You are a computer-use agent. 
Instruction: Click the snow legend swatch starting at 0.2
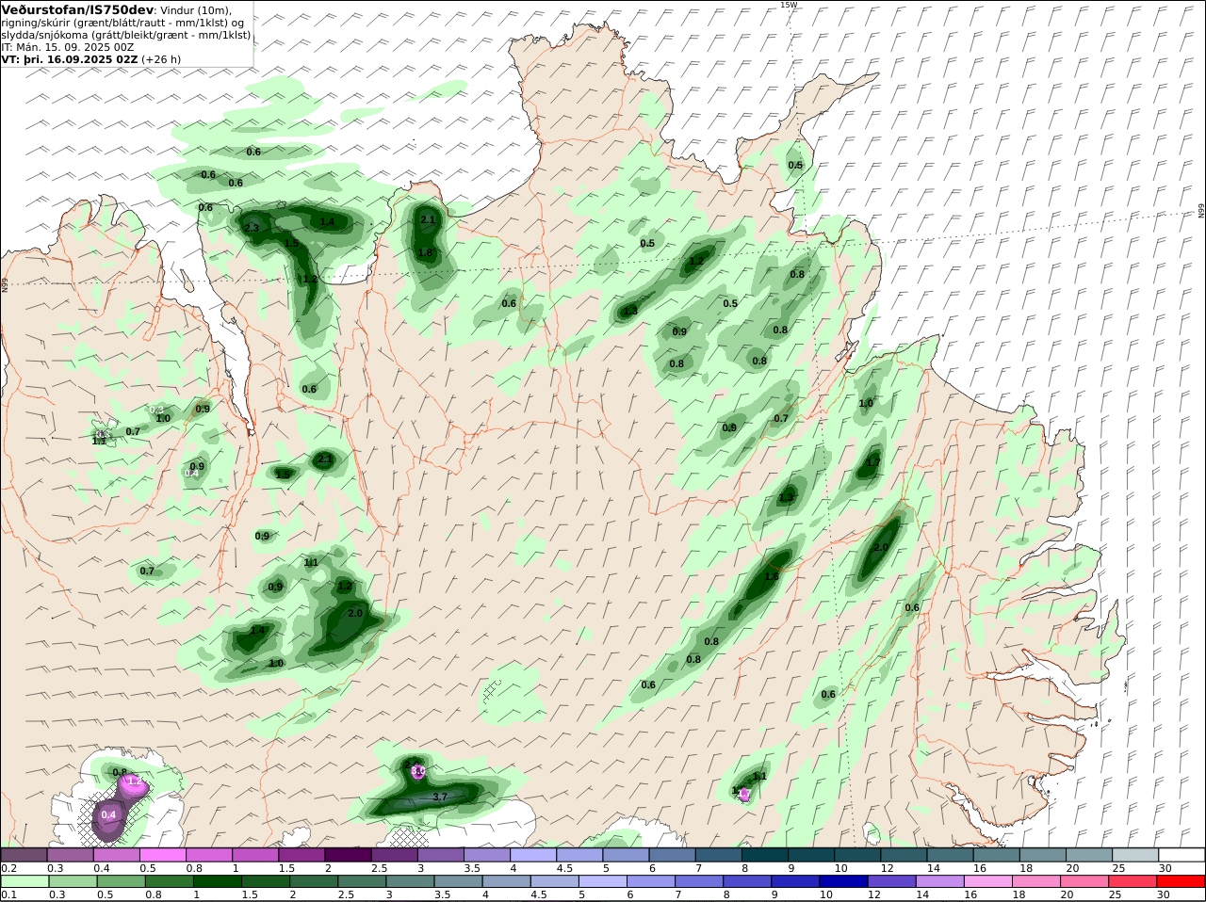click(24, 855)
